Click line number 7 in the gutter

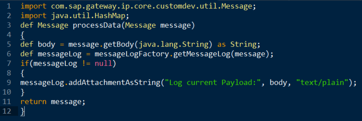(x=8, y=64)
